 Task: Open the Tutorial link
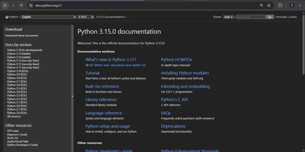pos(92,73)
